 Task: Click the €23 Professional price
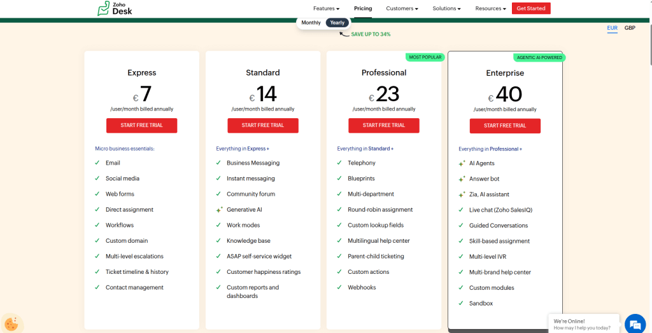[384, 95]
